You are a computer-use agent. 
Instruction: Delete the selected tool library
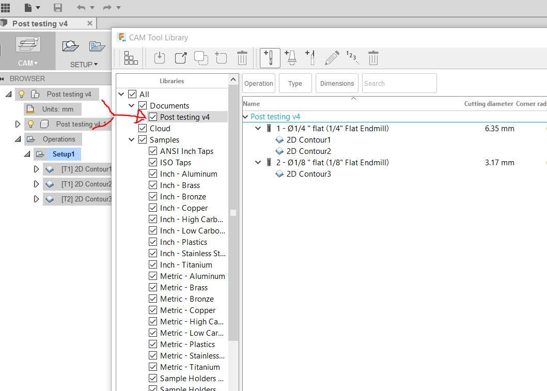[x=242, y=57]
